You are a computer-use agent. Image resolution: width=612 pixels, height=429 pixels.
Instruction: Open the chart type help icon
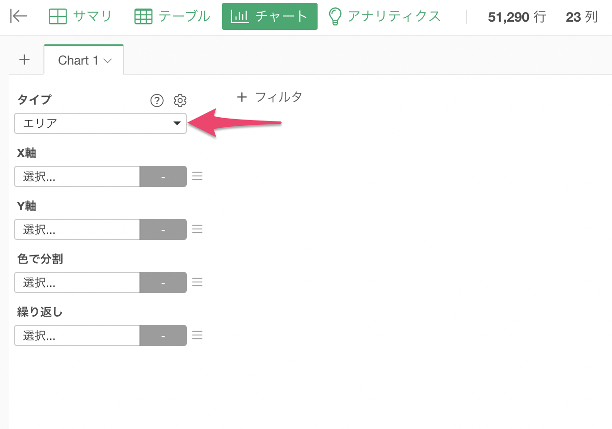157,100
